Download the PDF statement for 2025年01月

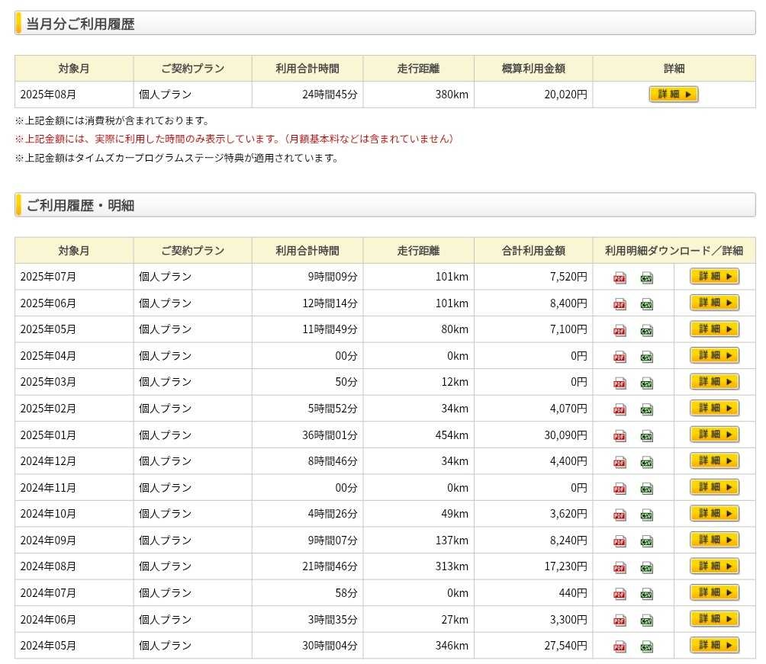click(x=620, y=436)
